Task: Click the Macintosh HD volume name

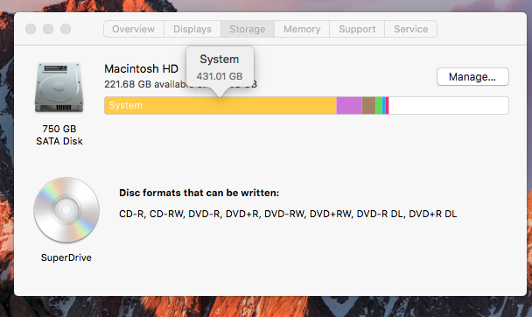Action: (x=141, y=69)
